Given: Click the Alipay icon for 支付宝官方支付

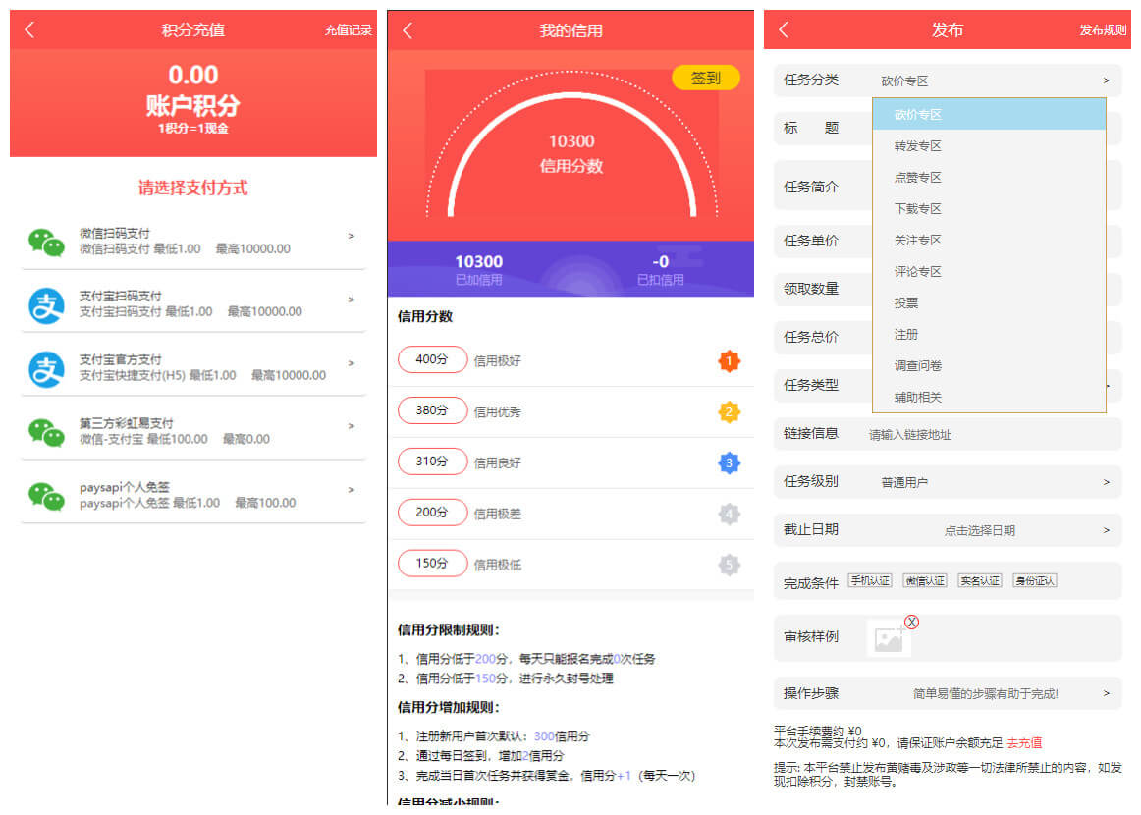Looking at the screenshot, I should 46,368.
